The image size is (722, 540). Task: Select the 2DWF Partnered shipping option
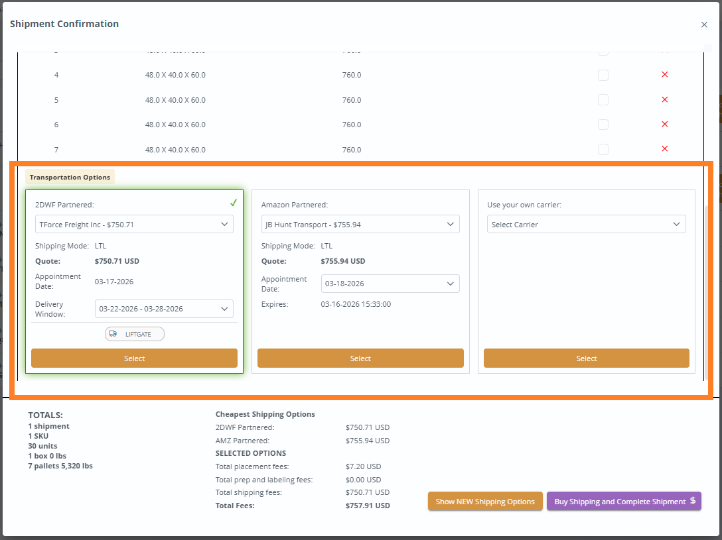(134, 358)
